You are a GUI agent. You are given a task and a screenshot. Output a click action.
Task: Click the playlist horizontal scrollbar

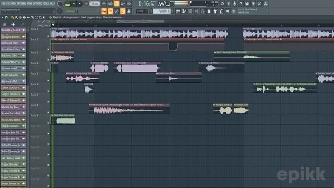pyautogui.click(x=140, y=21)
